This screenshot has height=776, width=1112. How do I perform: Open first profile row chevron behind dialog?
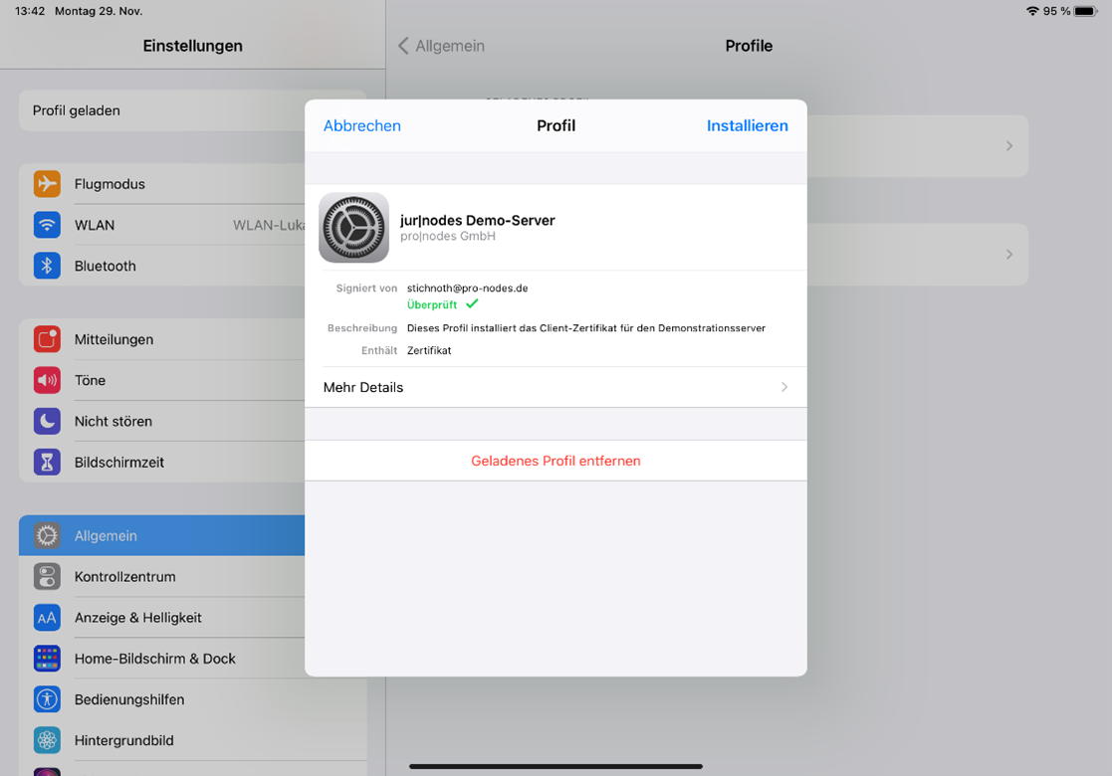tap(1008, 146)
